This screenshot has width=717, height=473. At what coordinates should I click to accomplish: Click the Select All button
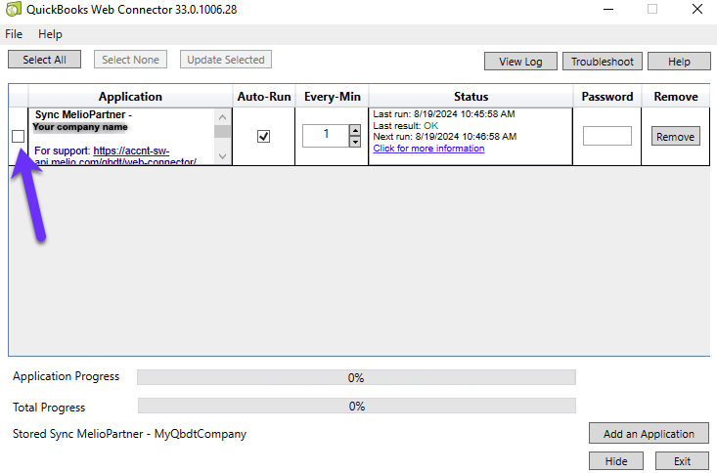click(44, 60)
